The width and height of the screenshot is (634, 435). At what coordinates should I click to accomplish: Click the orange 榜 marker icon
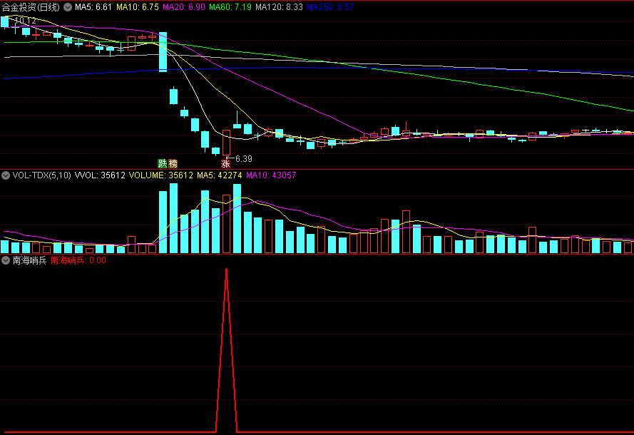pyautogui.click(x=173, y=163)
